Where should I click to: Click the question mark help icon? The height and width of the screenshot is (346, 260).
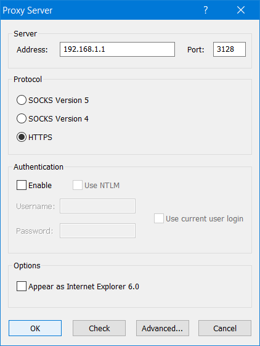(206, 10)
